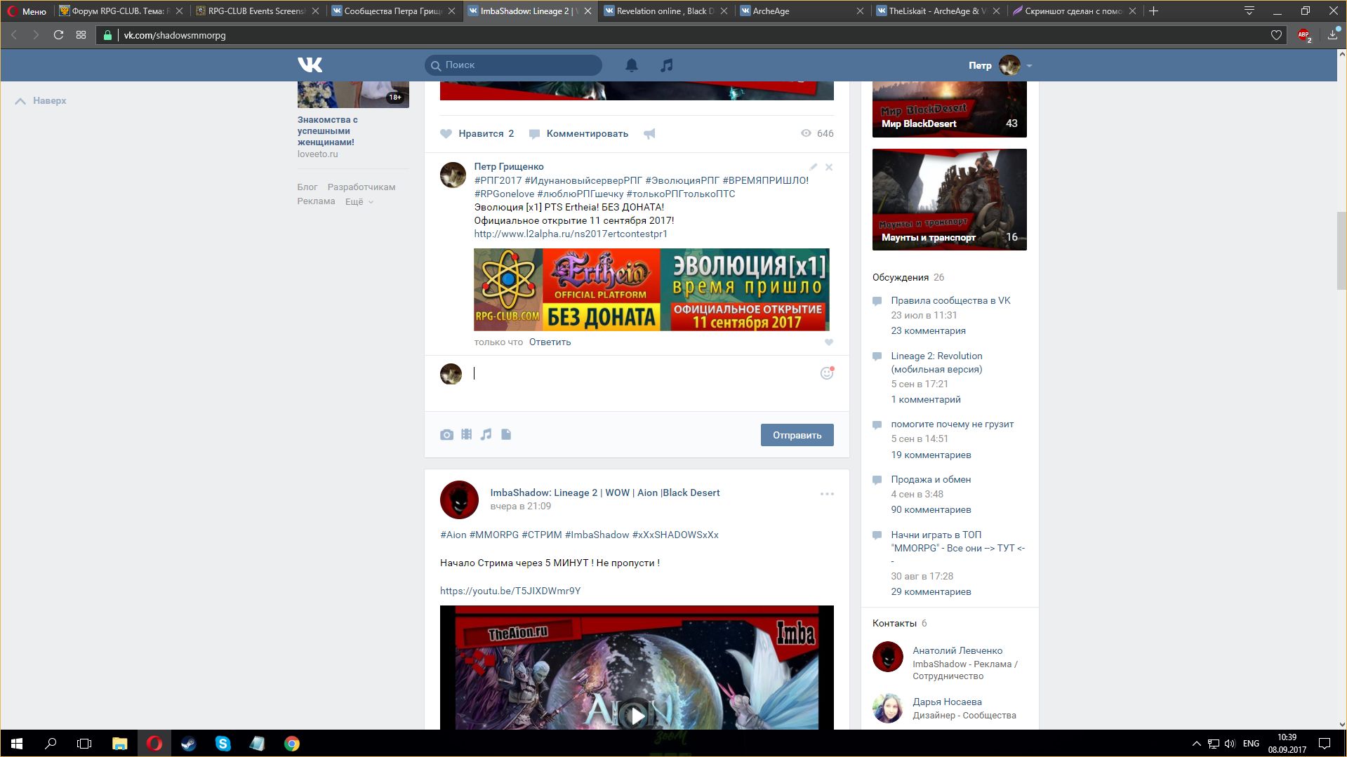Open the notifications bell icon

632,65
